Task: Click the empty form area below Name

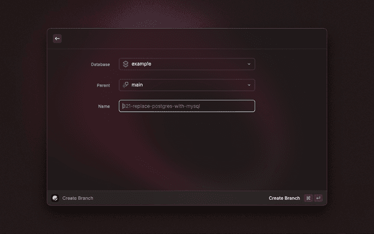Action: point(187,152)
